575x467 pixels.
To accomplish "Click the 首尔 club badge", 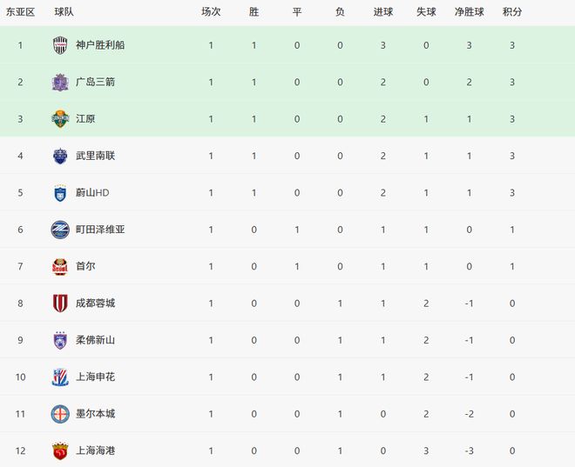I will click(60, 266).
